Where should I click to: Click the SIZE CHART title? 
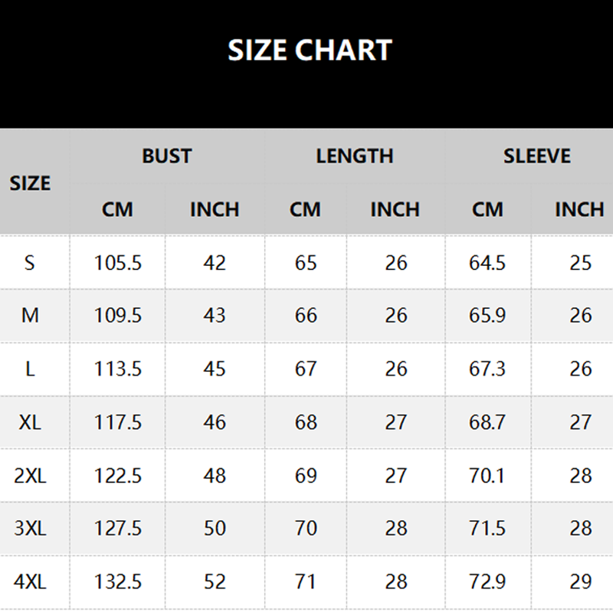point(310,51)
